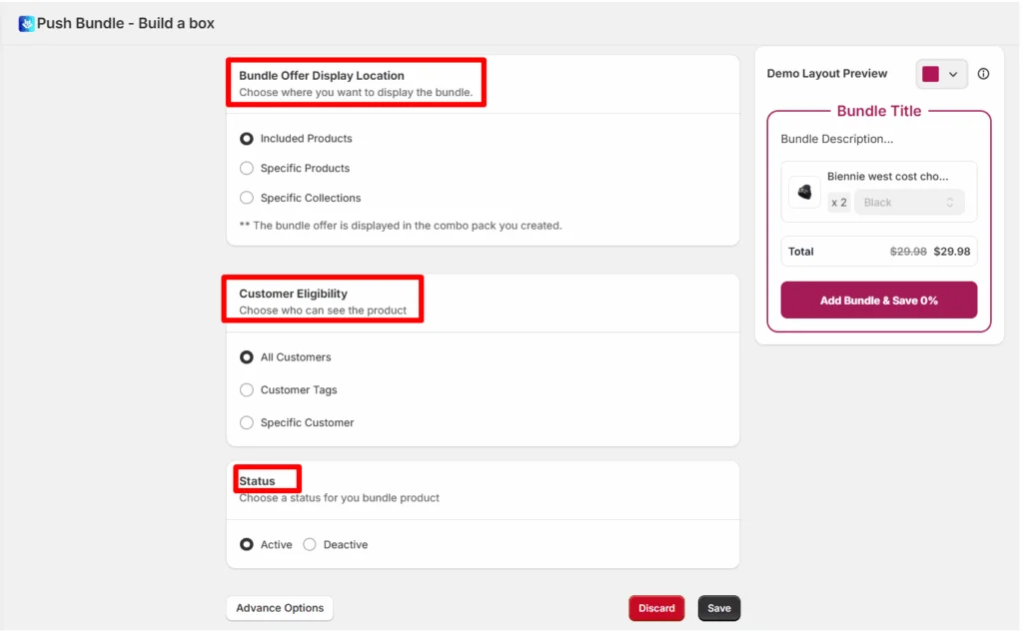Set status to Active
This screenshot has width=1023, height=631.
pyautogui.click(x=246, y=544)
